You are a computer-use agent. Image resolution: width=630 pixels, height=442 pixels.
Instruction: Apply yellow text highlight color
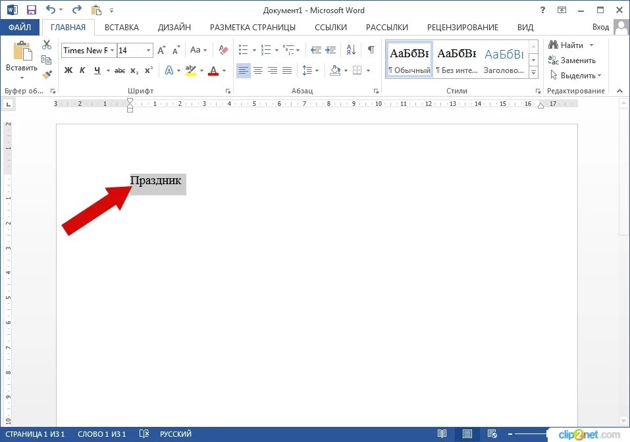(190, 70)
